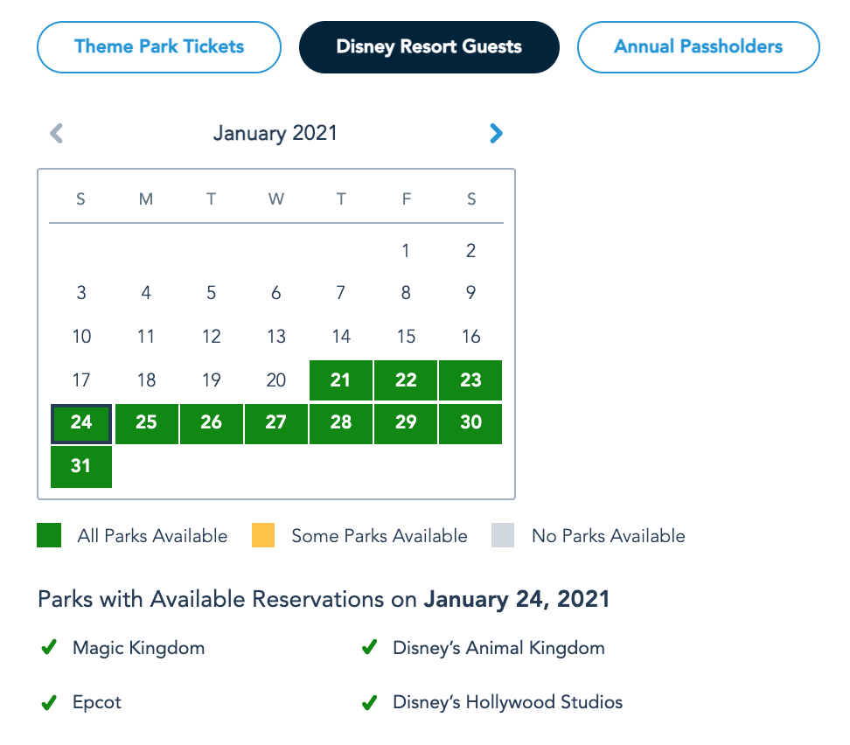Image resolution: width=850 pixels, height=745 pixels.
Task: Switch to Theme Park Tickets tab
Action: [159, 46]
